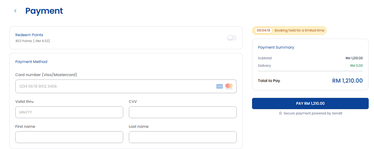374x149 pixels.
Task: Enable the Redeem Points toggle
Action: pyautogui.click(x=232, y=38)
